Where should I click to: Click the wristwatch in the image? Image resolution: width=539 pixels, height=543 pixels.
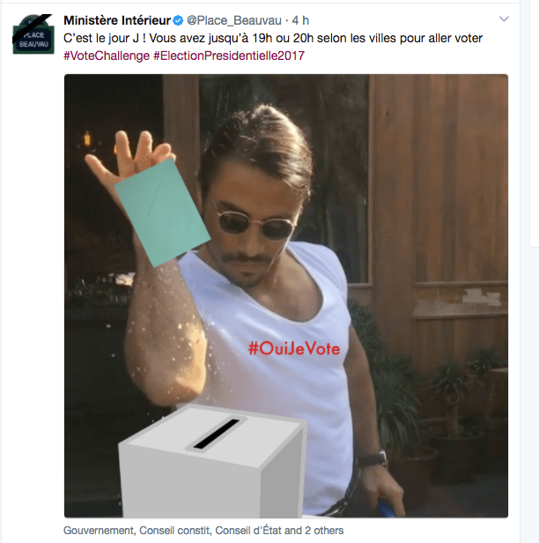click(373, 459)
